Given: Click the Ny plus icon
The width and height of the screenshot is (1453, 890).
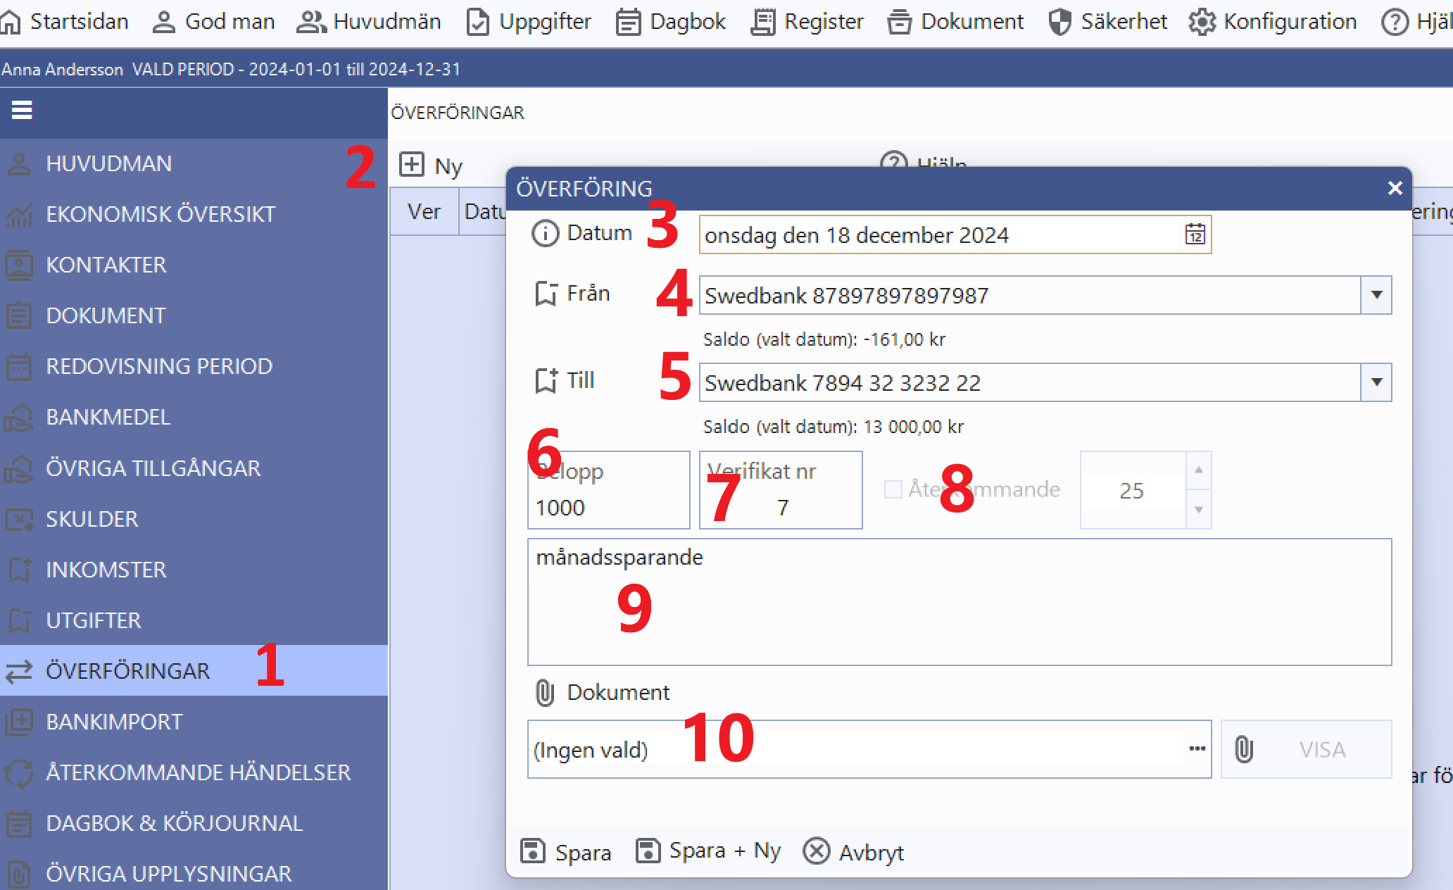Looking at the screenshot, I should [412, 165].
